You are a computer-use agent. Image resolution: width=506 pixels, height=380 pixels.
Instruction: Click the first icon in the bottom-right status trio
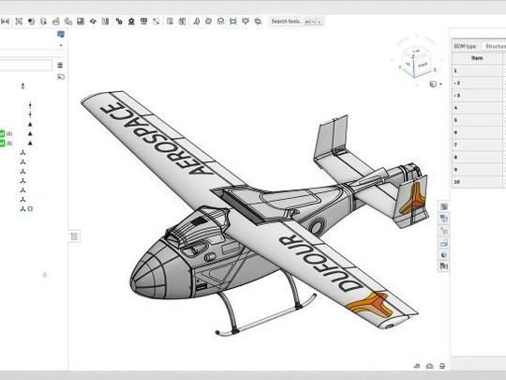point(417,366)
